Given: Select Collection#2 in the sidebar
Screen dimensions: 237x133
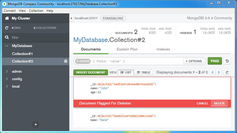Looking at the screenshot, I should click(23, 61).
